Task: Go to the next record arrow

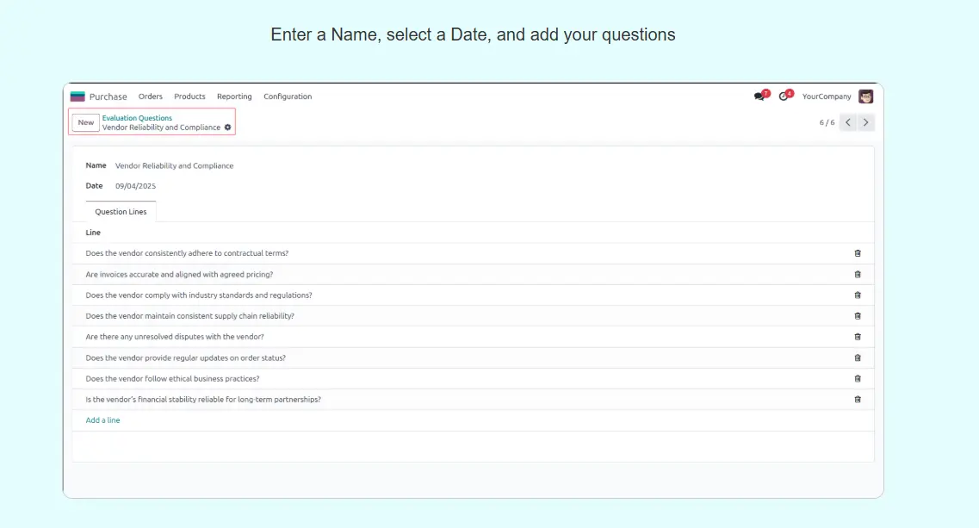Action: coord(866,122)
